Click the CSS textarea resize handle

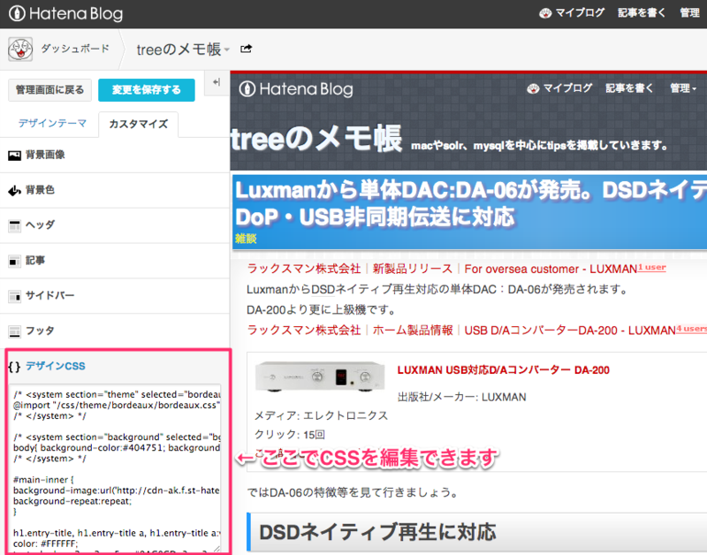217,549
